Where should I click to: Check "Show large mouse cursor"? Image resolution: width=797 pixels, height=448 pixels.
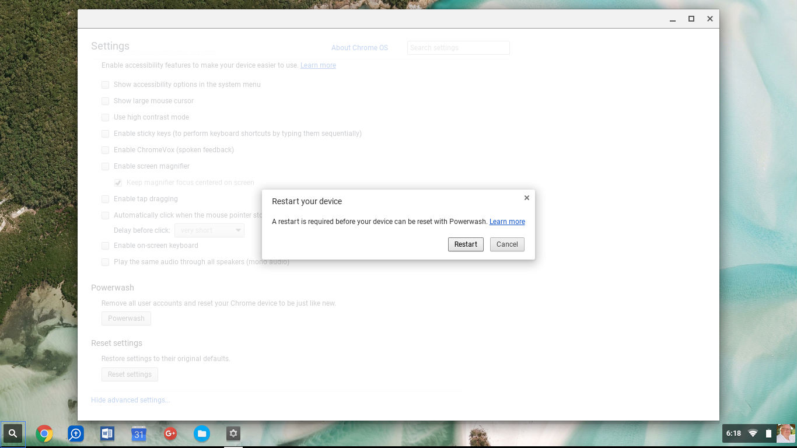pyautogui.click(x=105, y=101)
